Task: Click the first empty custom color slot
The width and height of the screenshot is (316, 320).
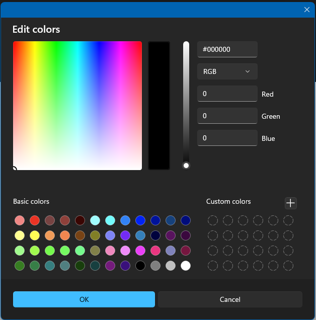Action: tap(213, 220)
